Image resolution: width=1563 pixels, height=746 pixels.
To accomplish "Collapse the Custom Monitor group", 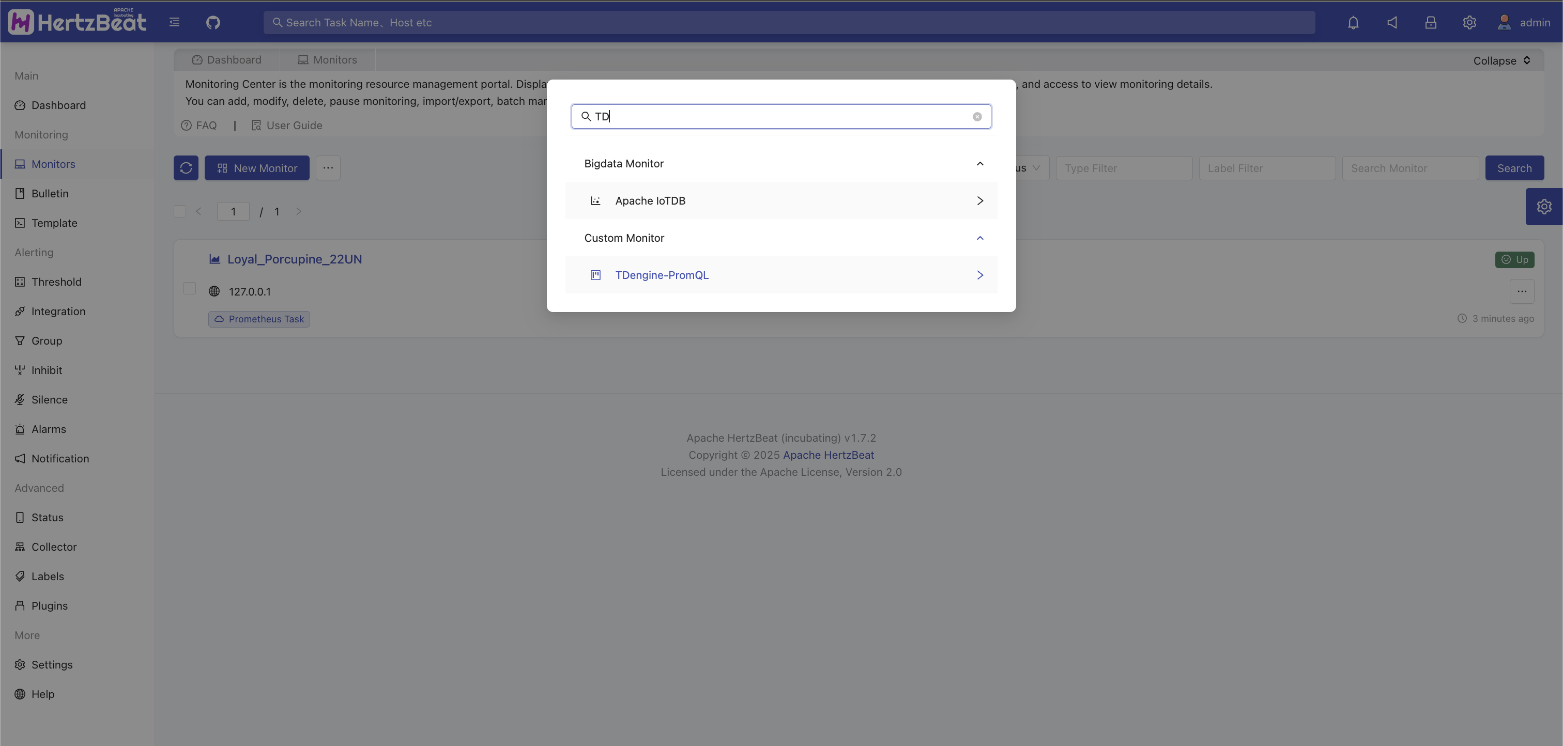I will click(979, 238).
